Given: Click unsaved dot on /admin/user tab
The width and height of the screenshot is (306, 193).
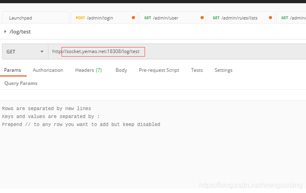Looking at the screenshot, I should click(202, 18).
